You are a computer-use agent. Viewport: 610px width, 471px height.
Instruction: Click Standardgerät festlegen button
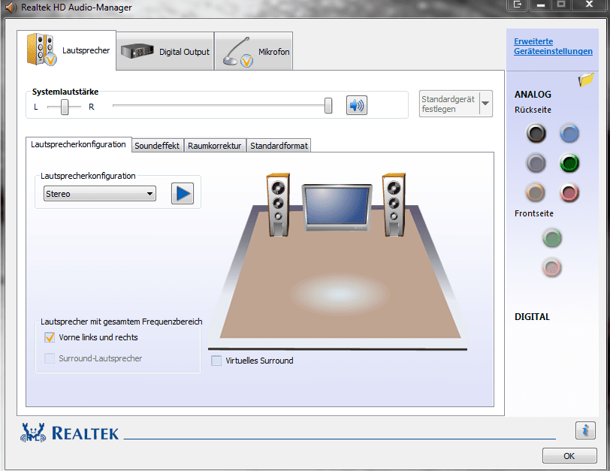449,104
